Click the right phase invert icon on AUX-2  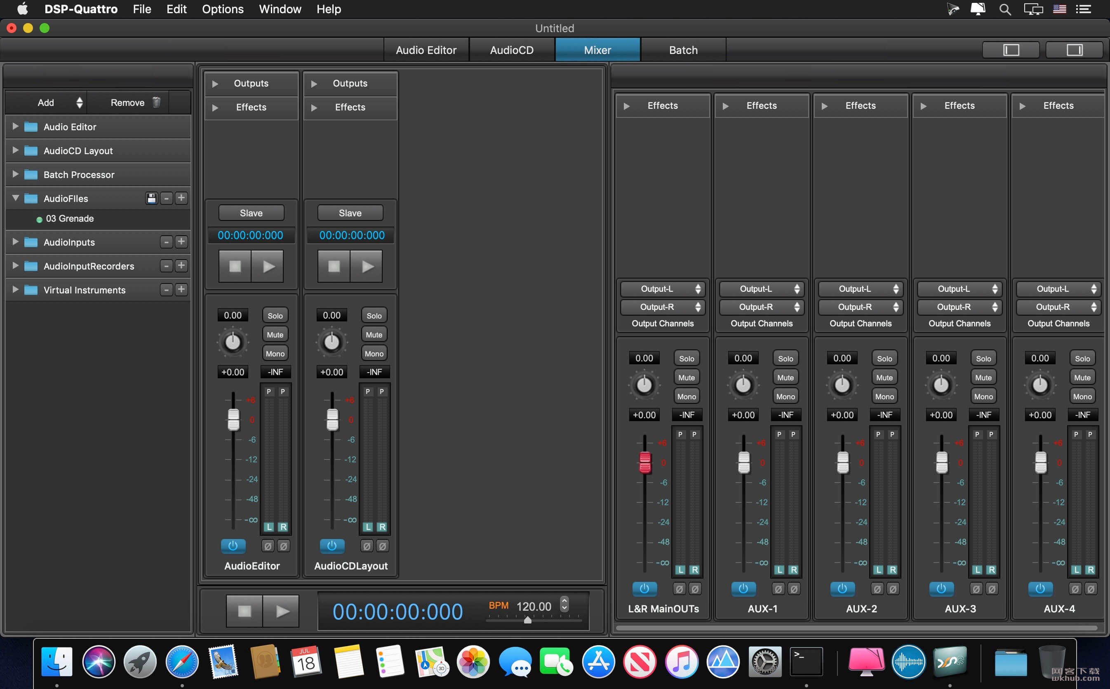pos(893,589)
